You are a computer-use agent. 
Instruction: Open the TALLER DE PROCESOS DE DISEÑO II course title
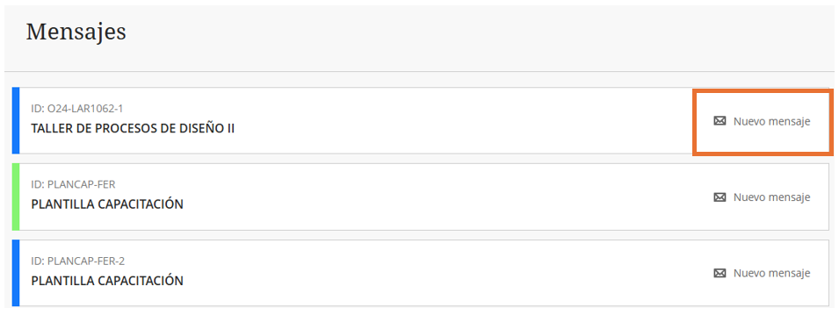[x=133, y=128]
